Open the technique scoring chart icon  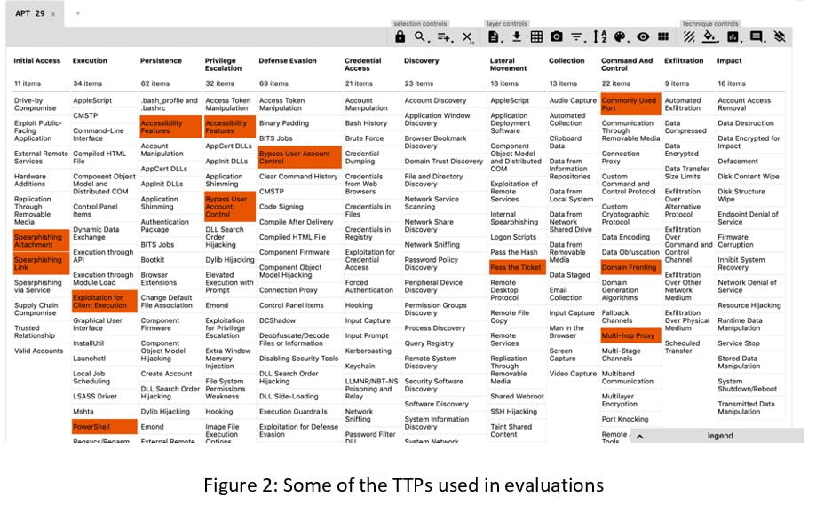point(733,36)
